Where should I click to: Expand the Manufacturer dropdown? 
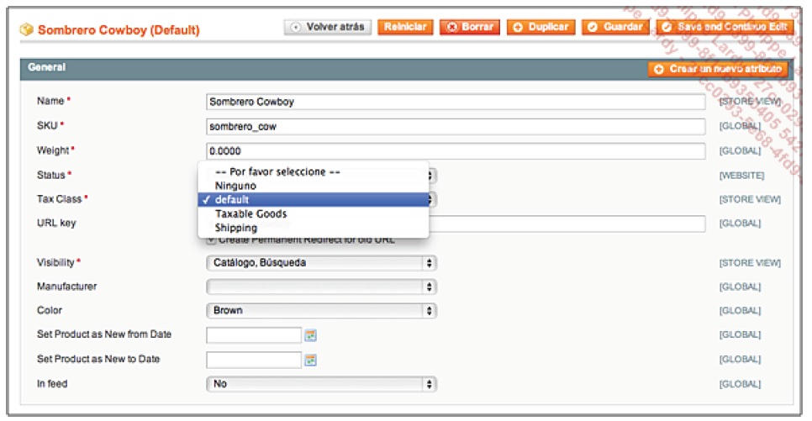click(x=321, y=287)
